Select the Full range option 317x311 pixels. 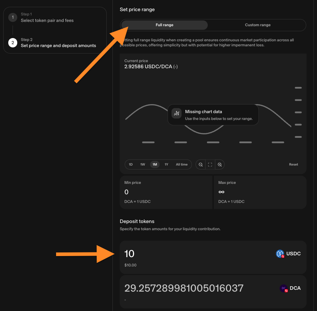[164, 25]
